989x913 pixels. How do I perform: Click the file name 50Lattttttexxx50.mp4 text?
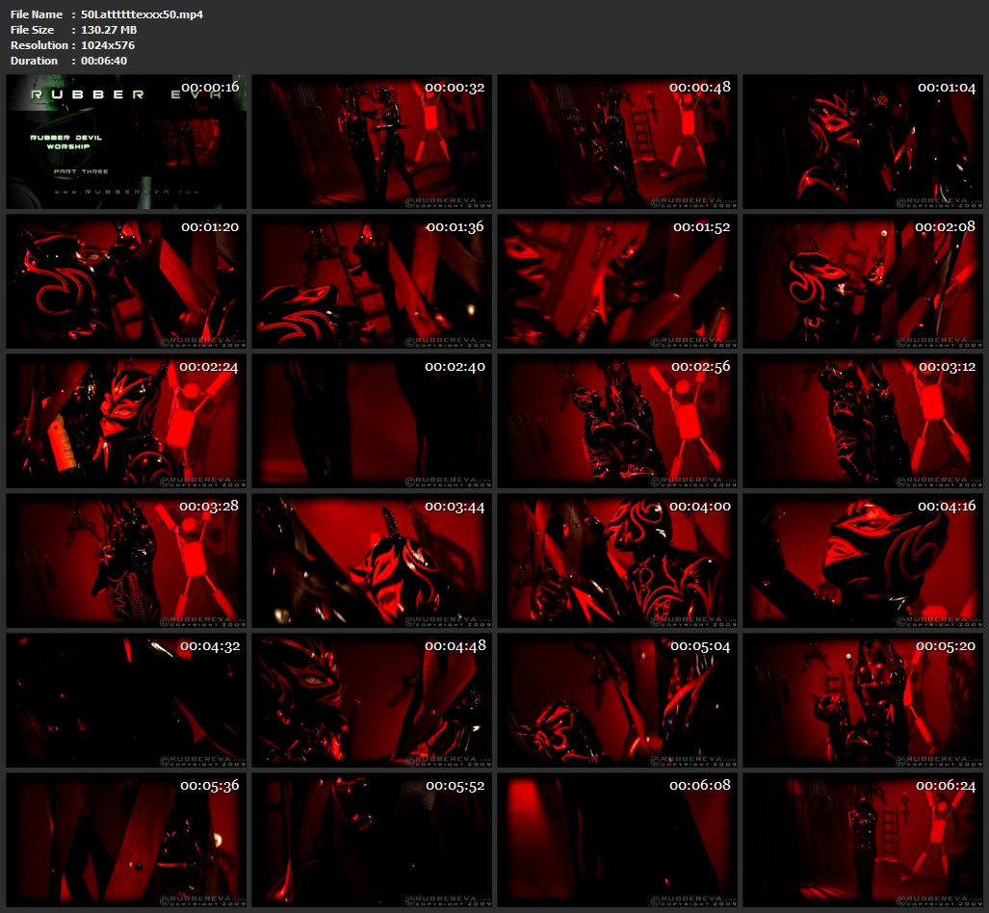point(142,14)
